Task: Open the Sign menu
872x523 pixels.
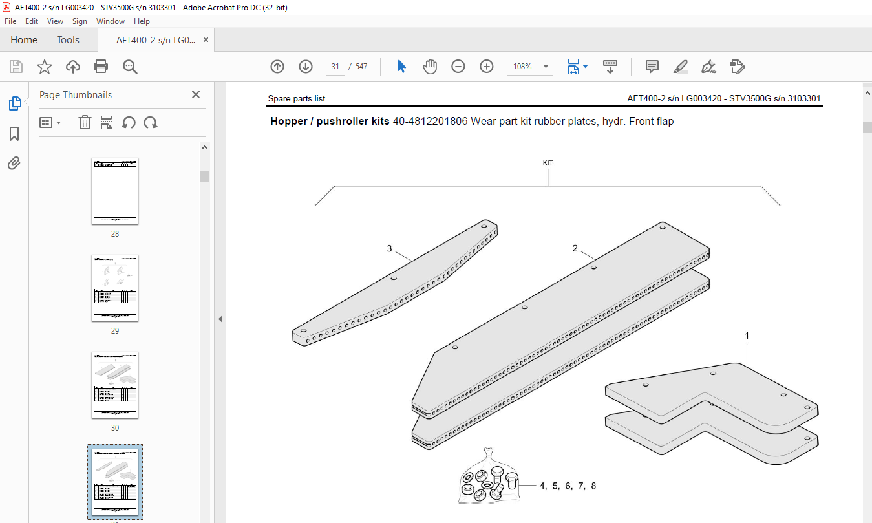Action: [x=80, y=21]
